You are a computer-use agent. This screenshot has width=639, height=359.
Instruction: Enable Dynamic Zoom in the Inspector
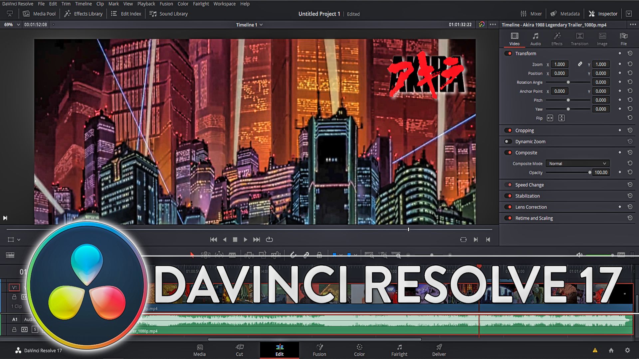tap(508, 141)
